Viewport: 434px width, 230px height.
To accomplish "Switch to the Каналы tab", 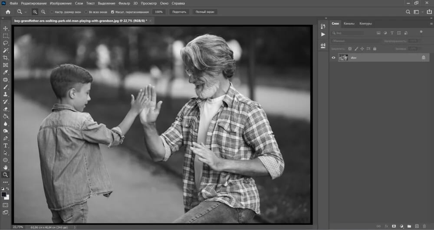I will click(x=349, y=23).
